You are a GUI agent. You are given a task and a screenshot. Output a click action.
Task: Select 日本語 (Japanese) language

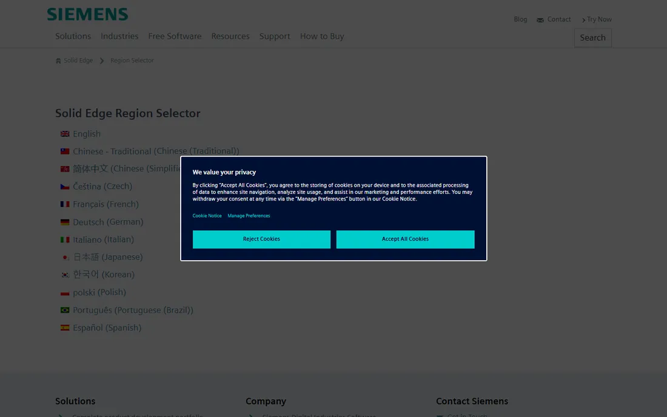coord(108,258)
